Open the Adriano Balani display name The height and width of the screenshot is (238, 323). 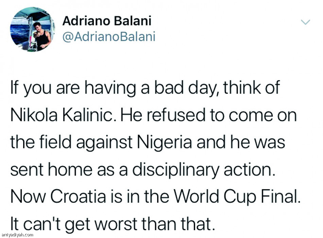pyautogui.click(x=107, y=21)
